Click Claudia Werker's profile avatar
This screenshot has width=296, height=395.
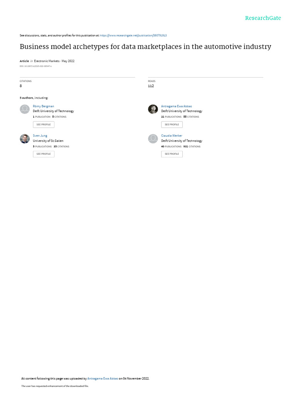[153, 139]
